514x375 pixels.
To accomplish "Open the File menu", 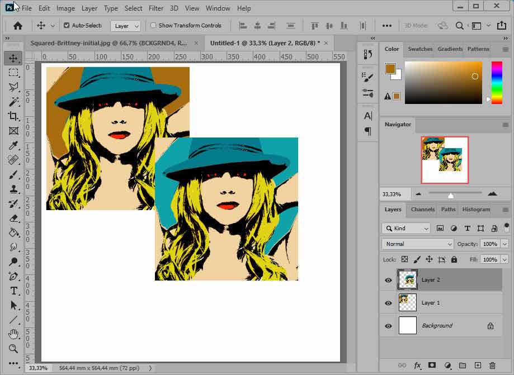I will (27, 8).
